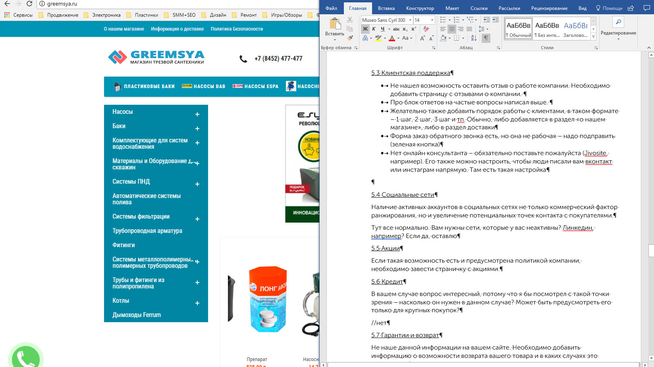Image resolution: width=654 pixels, height=367 pixels.
Task: Open the Информация о доставке link
Action: 177,29
